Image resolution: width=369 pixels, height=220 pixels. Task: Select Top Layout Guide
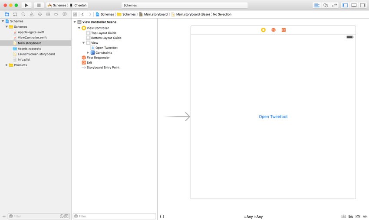(104, 33)
